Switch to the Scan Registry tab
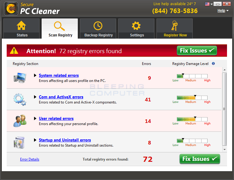 60,29
